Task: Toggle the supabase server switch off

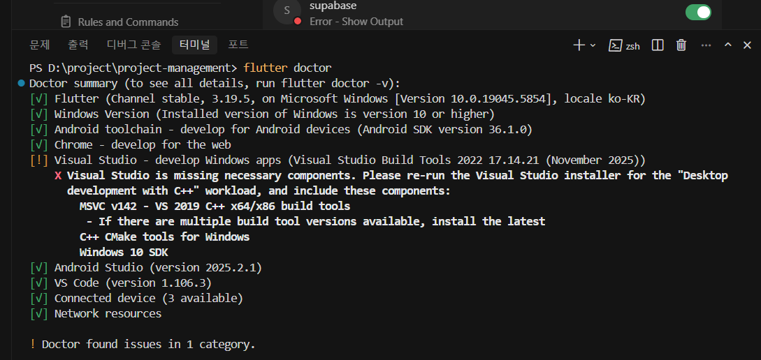Action: point(698,13)
